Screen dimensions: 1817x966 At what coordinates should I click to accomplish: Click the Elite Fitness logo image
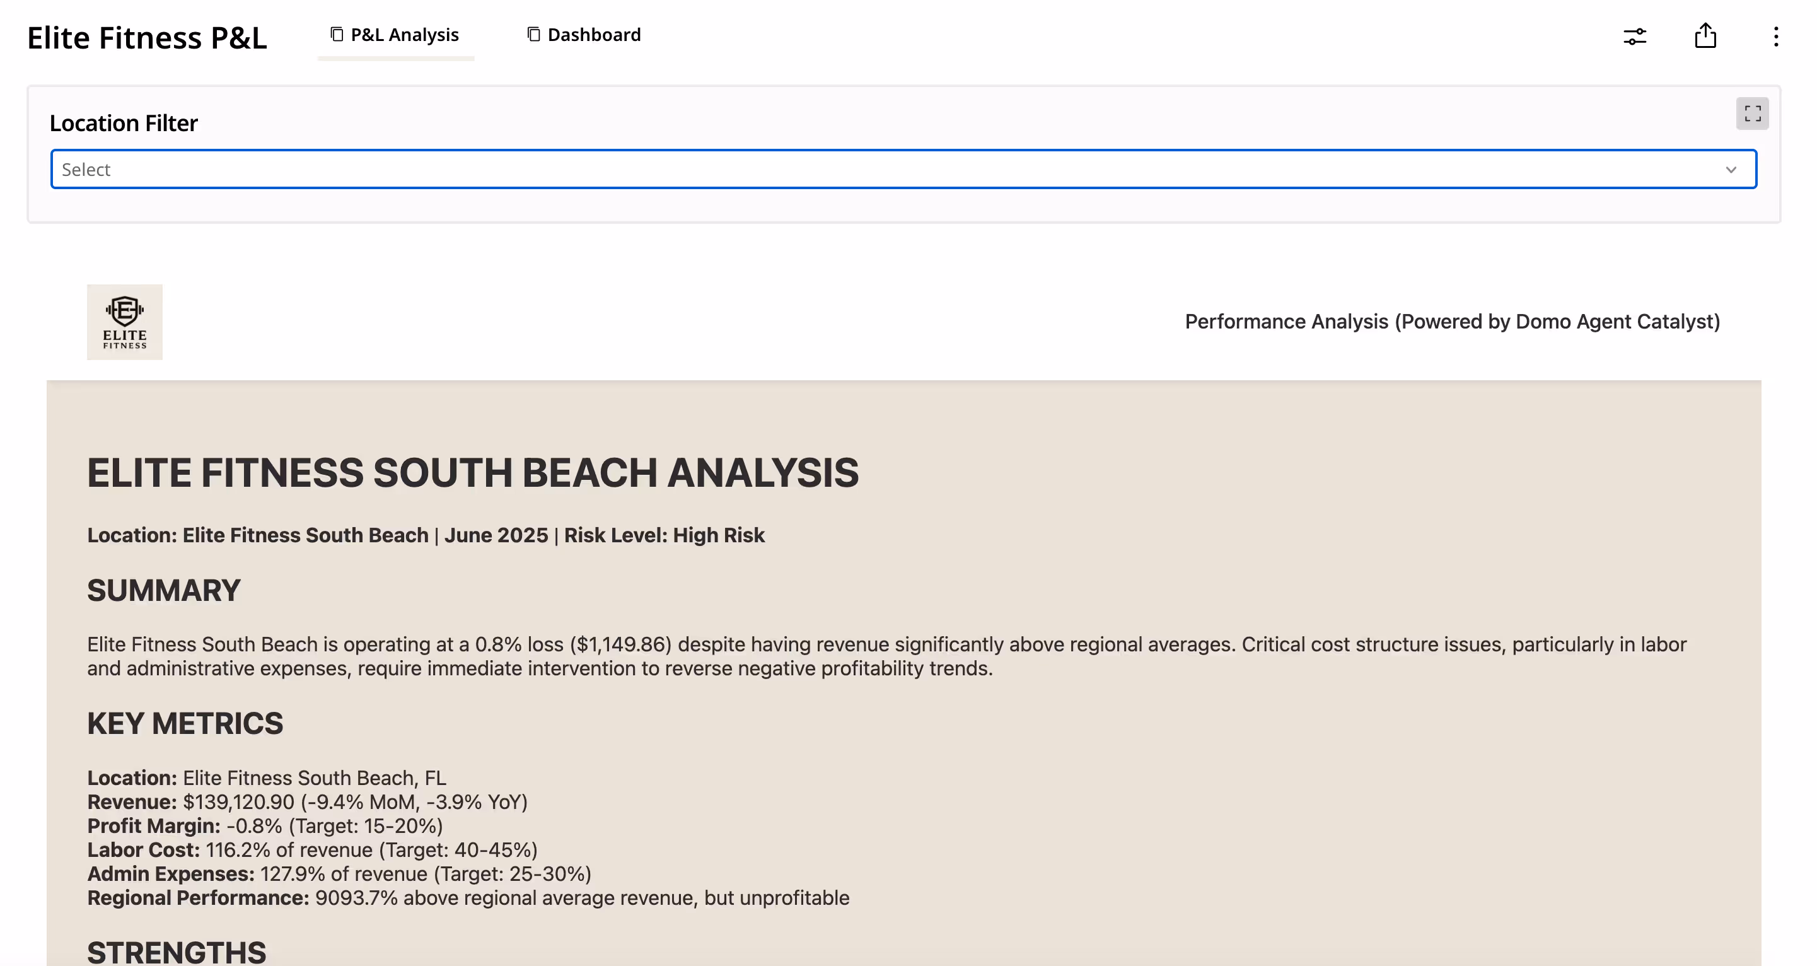125,322
